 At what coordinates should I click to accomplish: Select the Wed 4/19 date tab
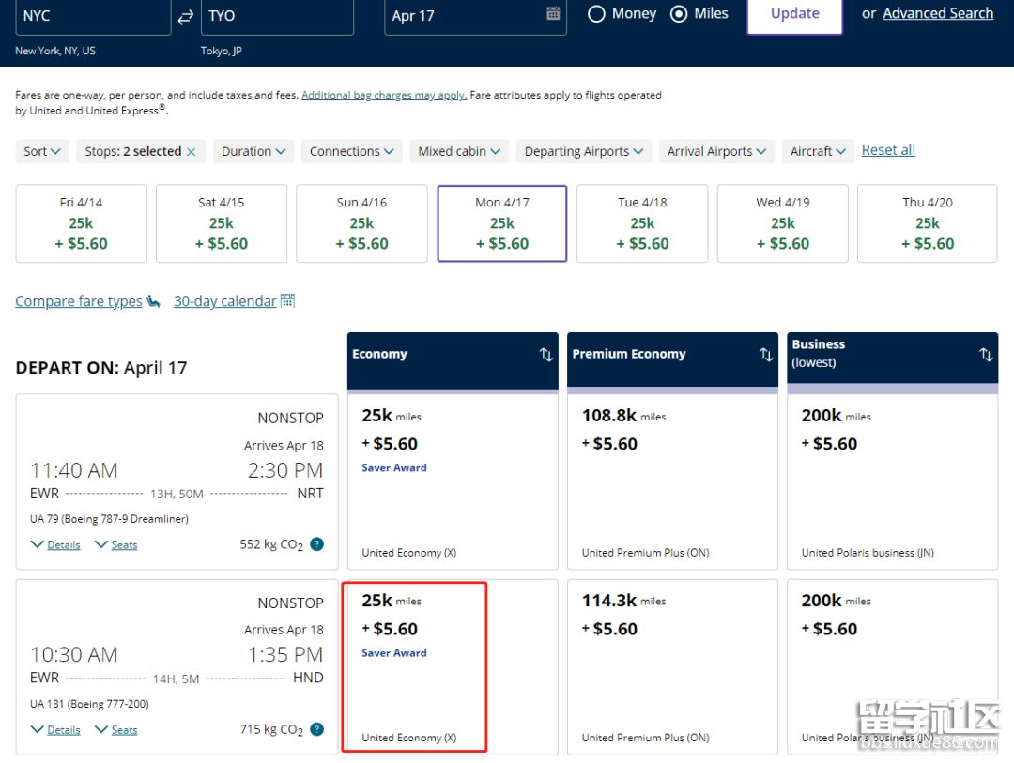point(782,223)
